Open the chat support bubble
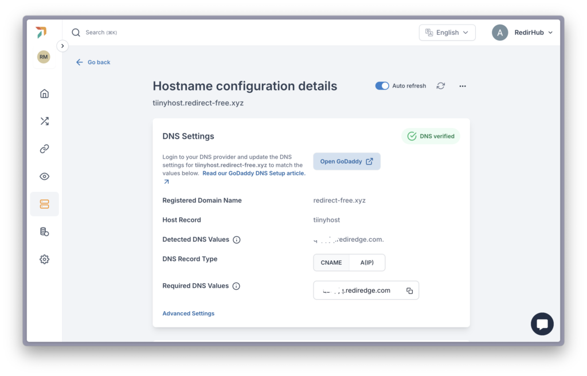Image resolution: width=587 pixels, height=376 pixels. [x=542, y=324]
